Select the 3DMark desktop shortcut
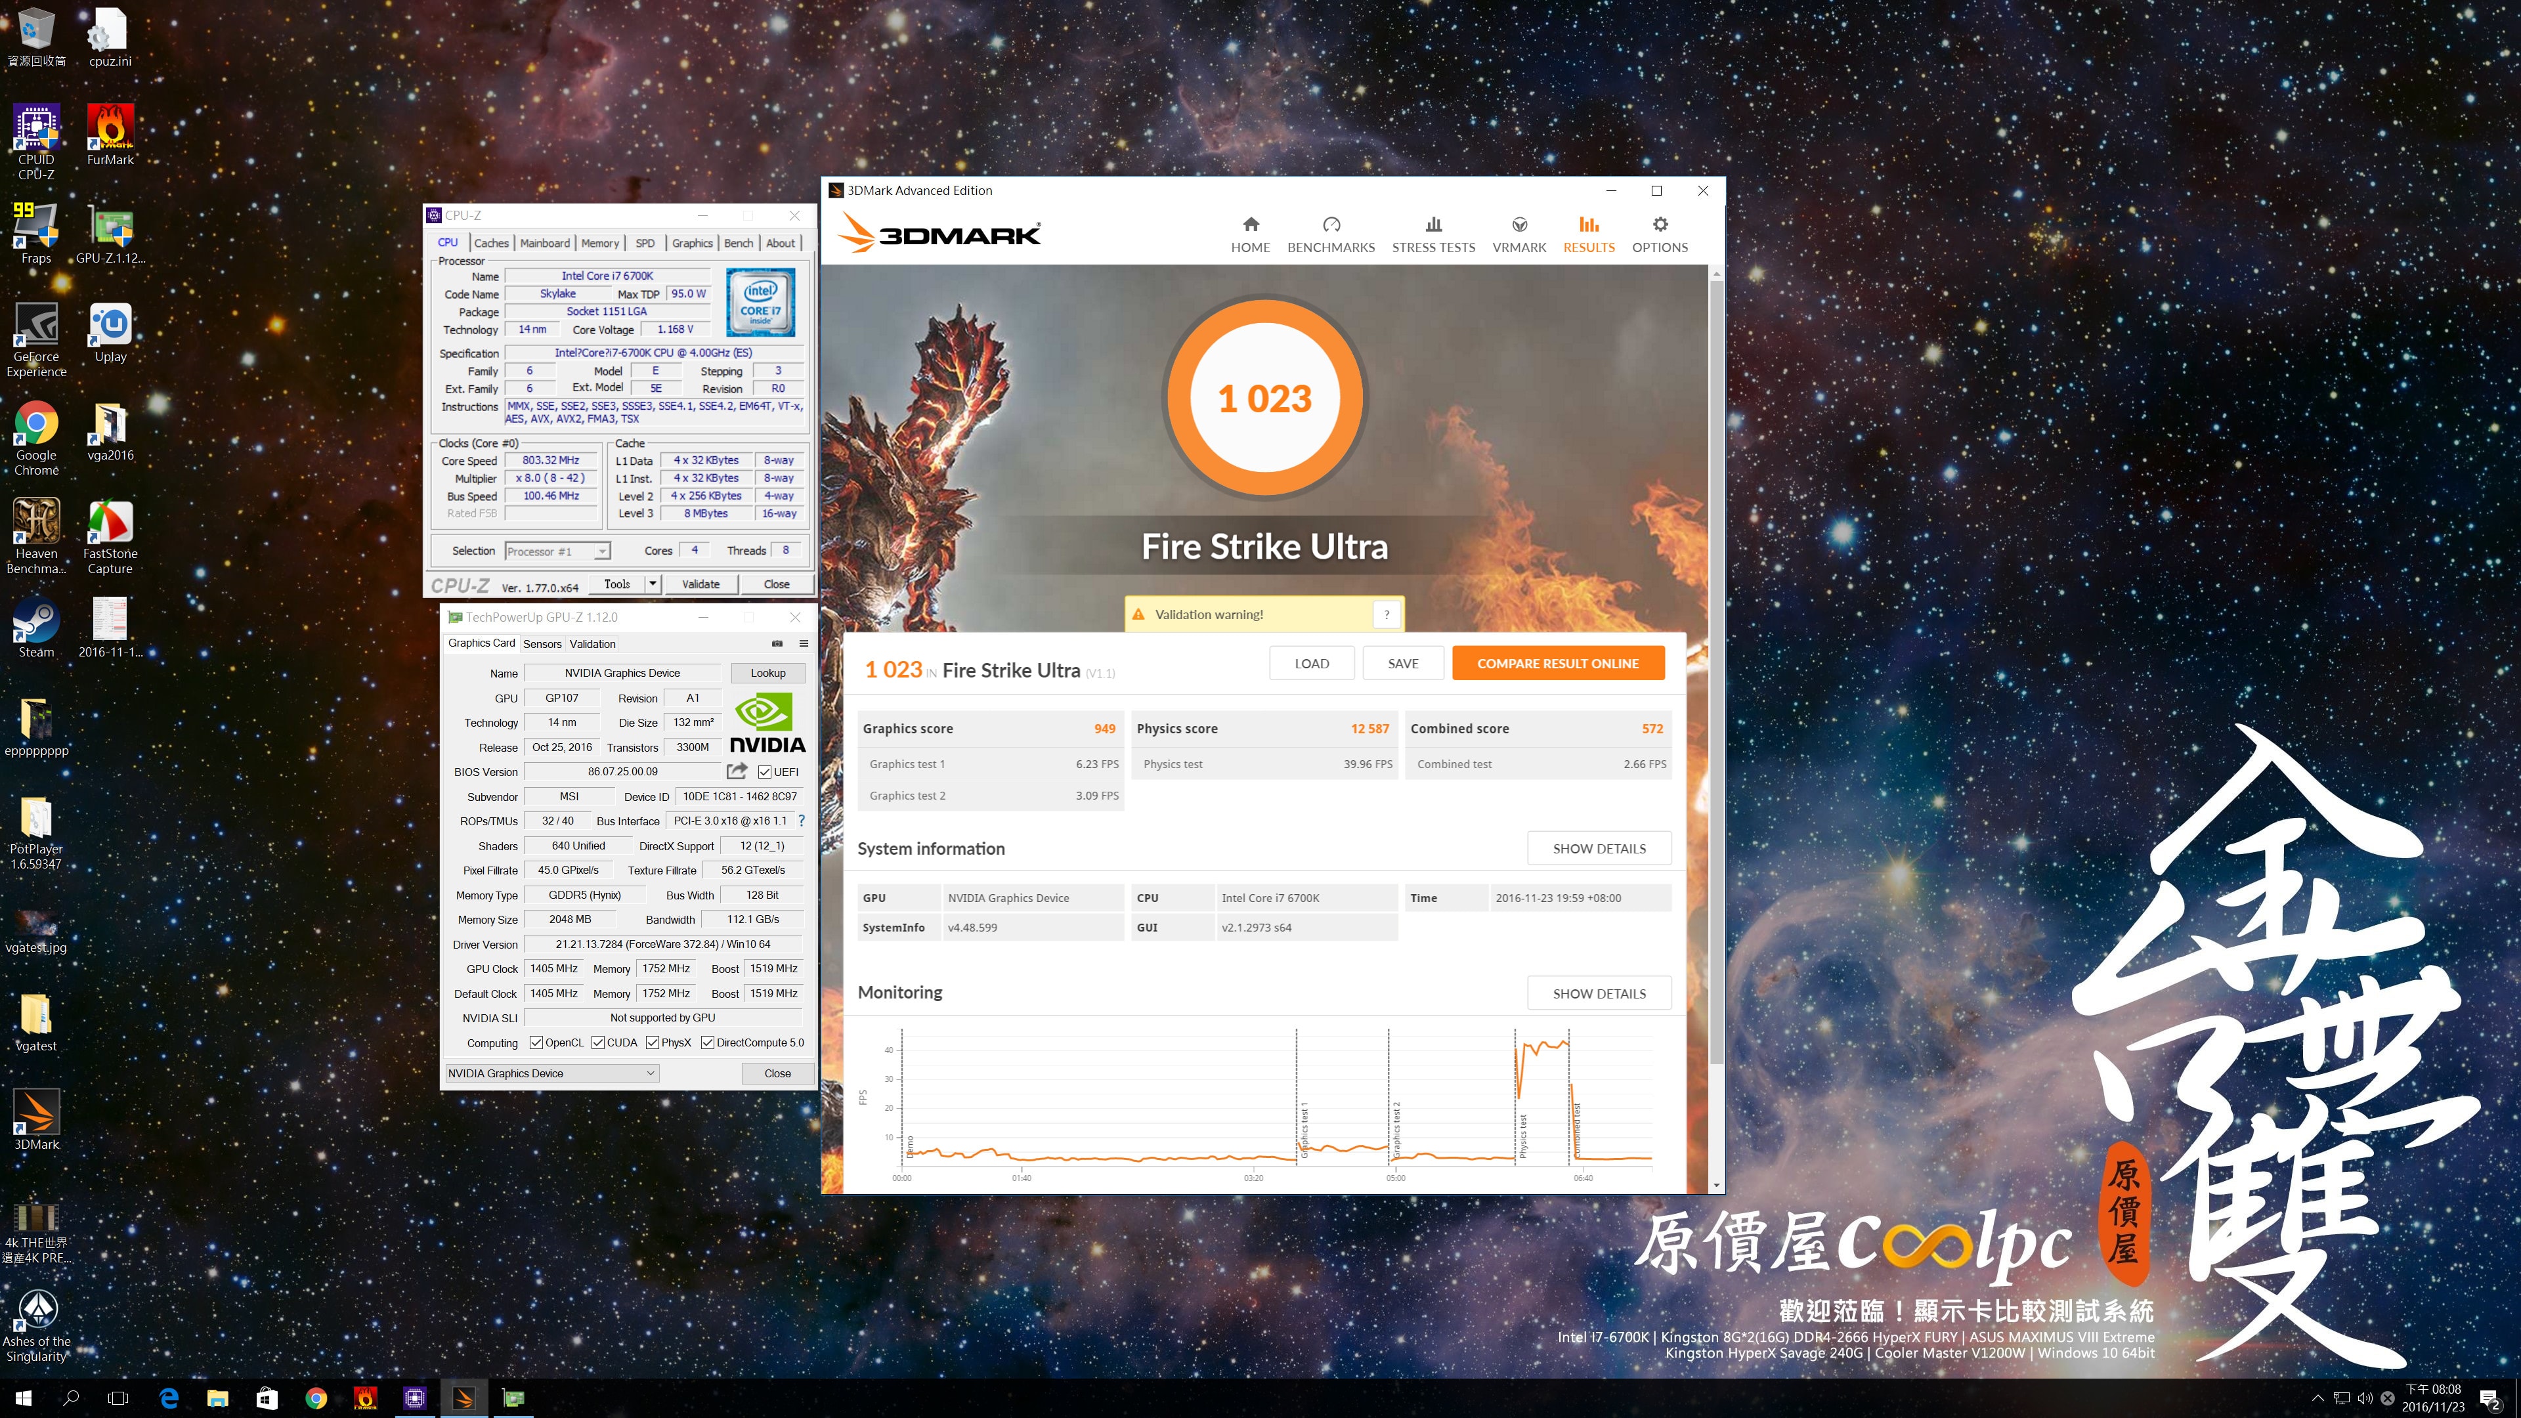The width and height of the screenshot is (2521, 1418). (36, 1119)
